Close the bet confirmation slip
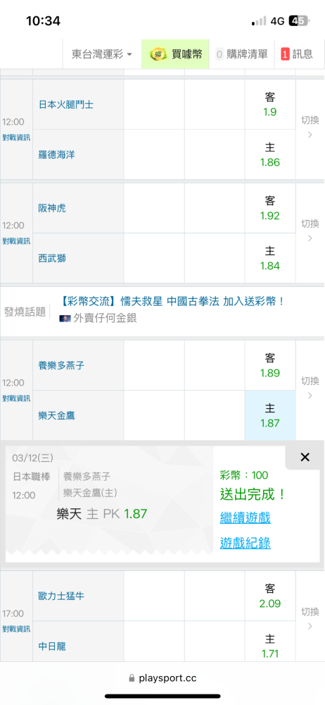The height and width of the screenshot is (705, 325). 305,458
